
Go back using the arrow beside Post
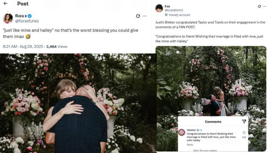point(5,3)
